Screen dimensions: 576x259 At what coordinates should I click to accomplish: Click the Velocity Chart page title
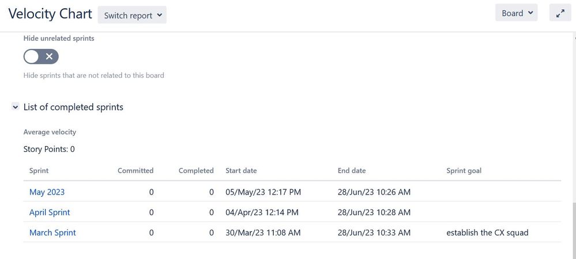[x=50, y=14]
